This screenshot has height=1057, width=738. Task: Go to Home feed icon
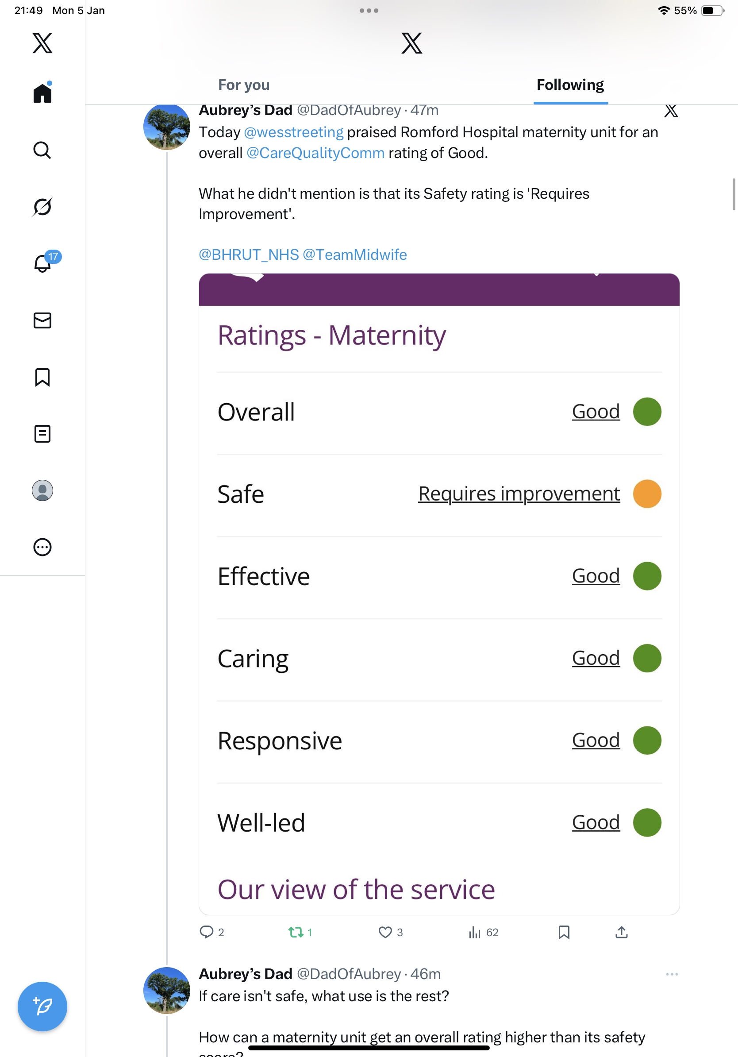pos(42,93)
